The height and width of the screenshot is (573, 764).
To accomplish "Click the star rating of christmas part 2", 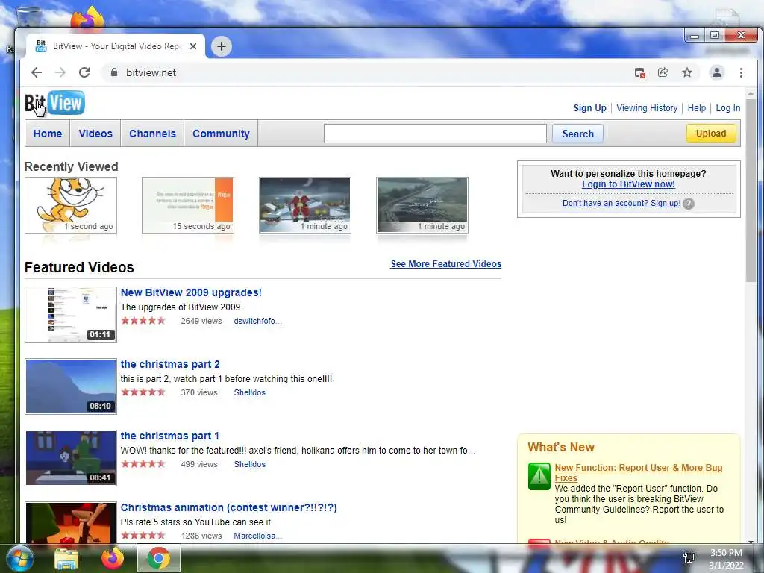I will 143,392.
